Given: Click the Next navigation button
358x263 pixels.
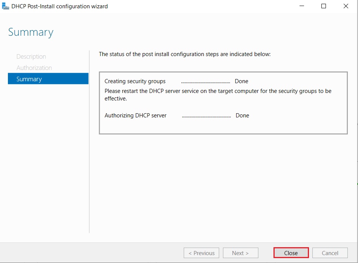Looking at the screenshot, I should point(240,252).
